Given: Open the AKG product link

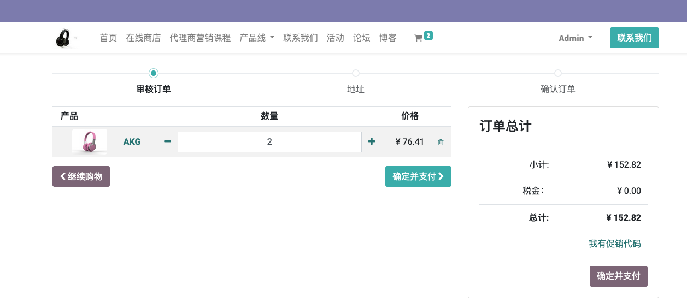Looking at the screenshot, I should tap(132, 141).
